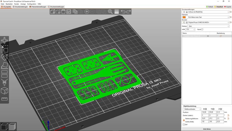Viewport: 232px width, 131px height.
Task: Click the Add instance plus circle icon
Action: coord(87,12)
